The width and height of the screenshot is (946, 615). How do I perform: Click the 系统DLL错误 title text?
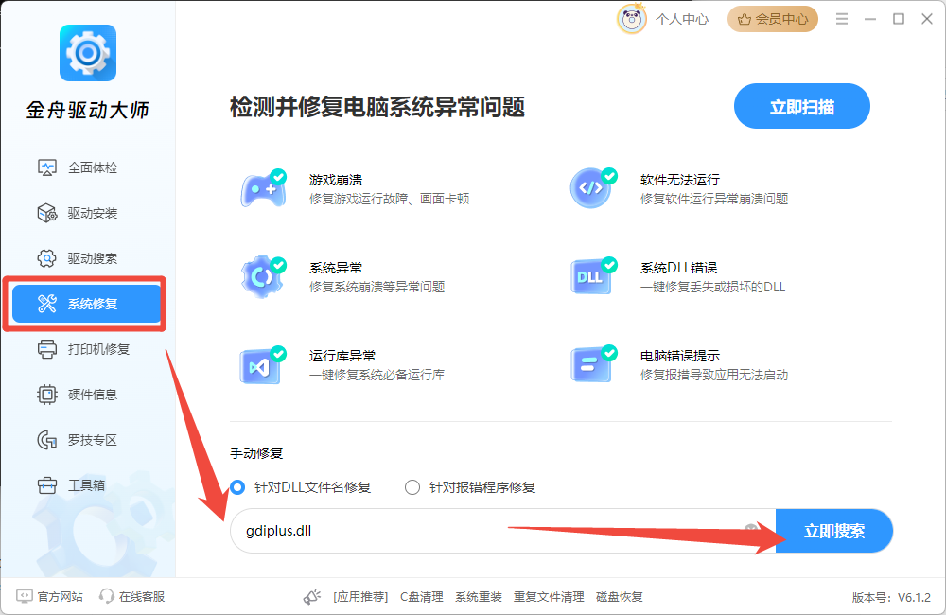click(678, 268)
